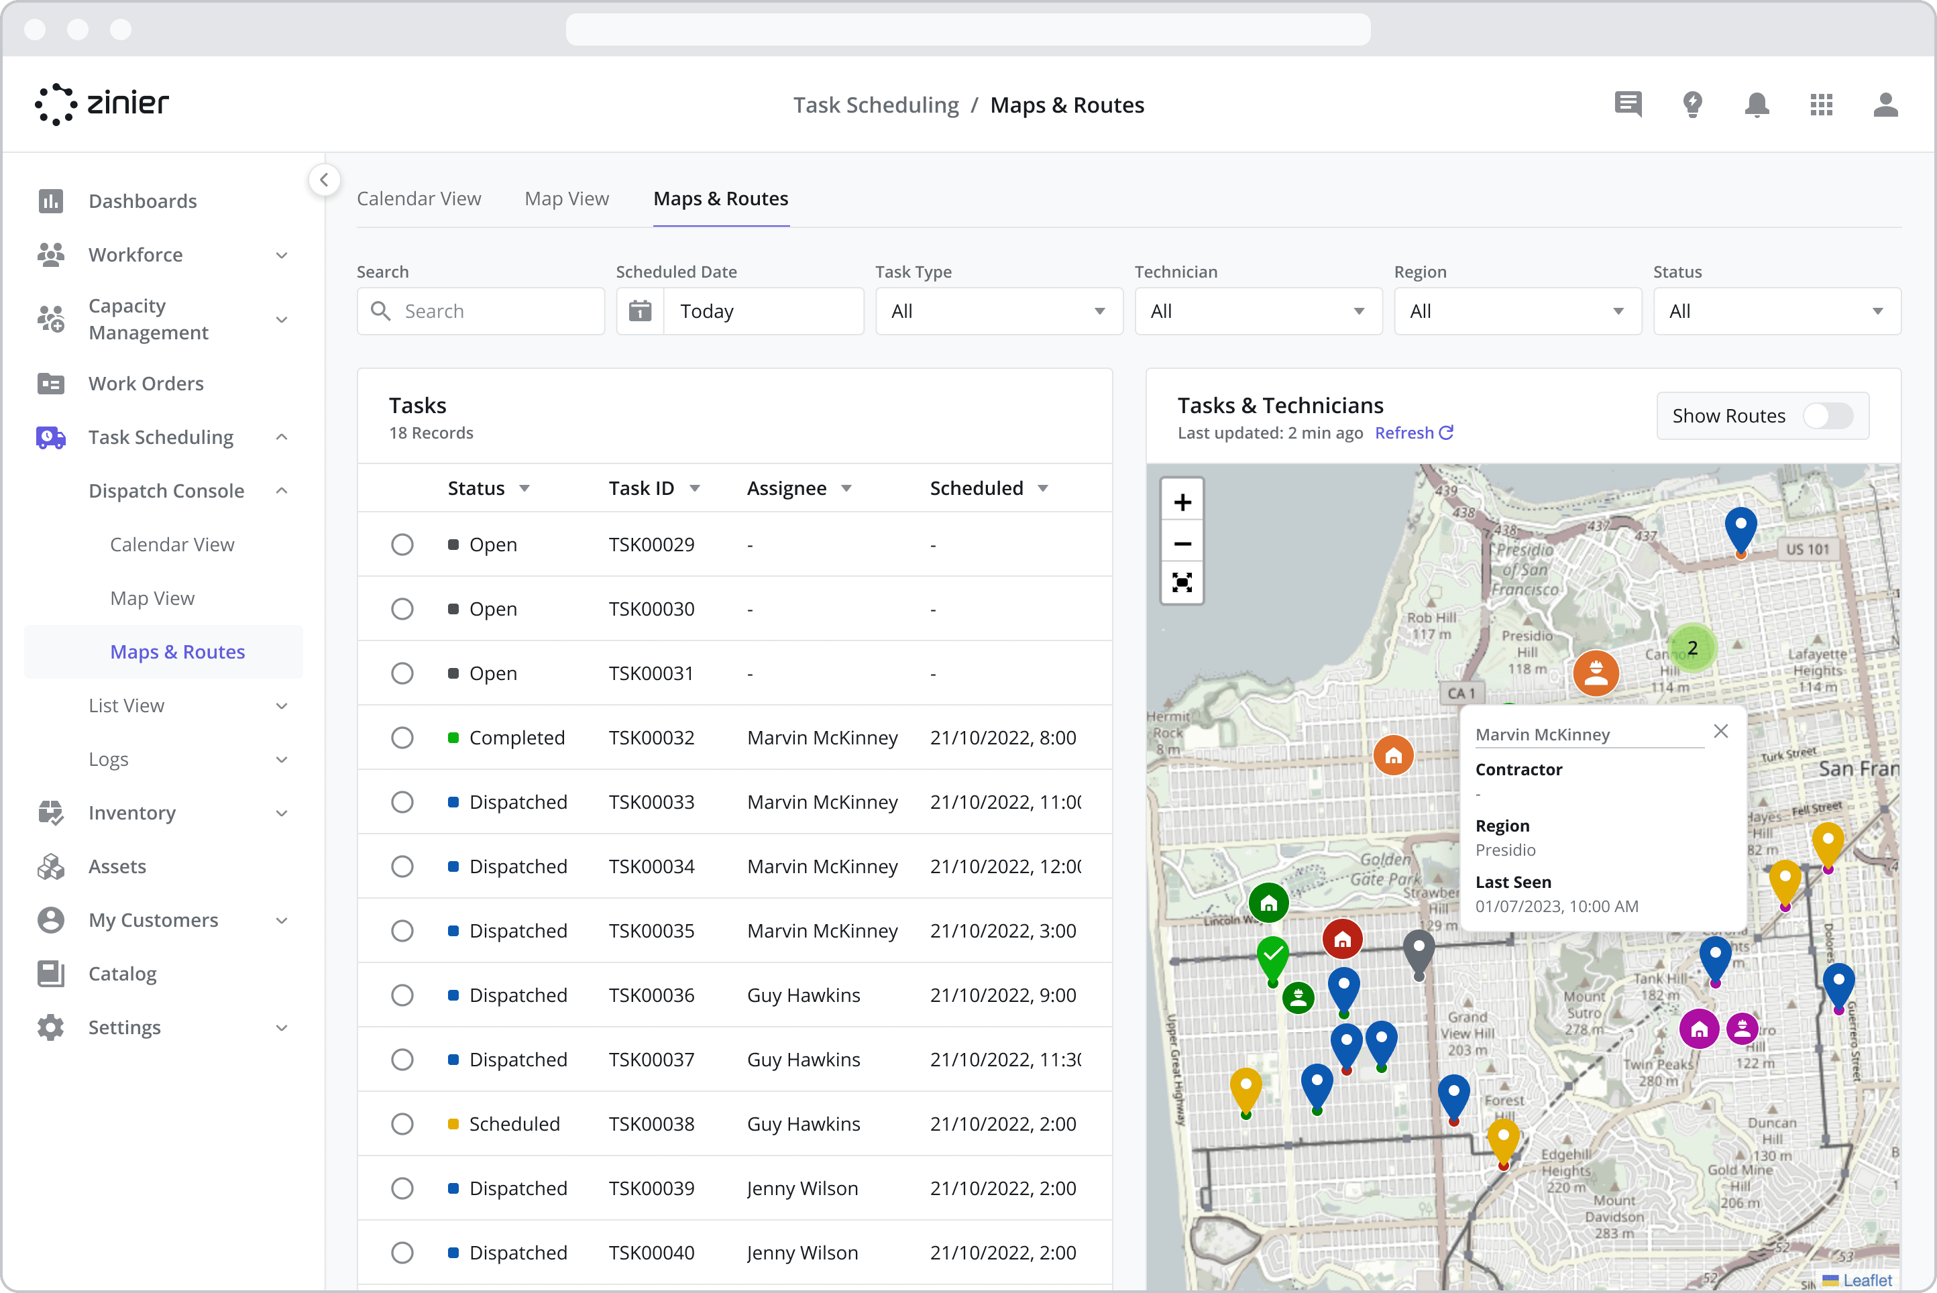The width and height of the screenshot is (1937, 1293).
Task: Open Maps & Routes in sidebar
Action: [x=177, y=651]
